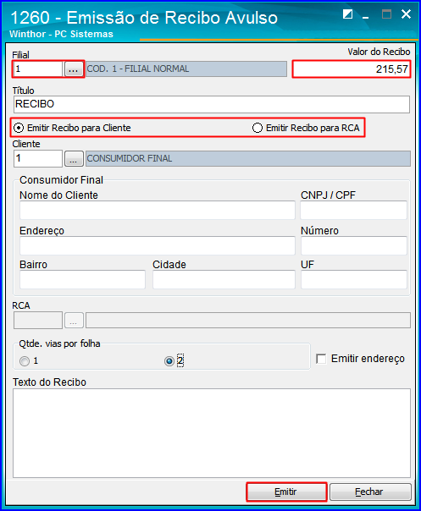Click the Título field containing RECIBO
The image size is (421, 511).
tap(212, 104)
